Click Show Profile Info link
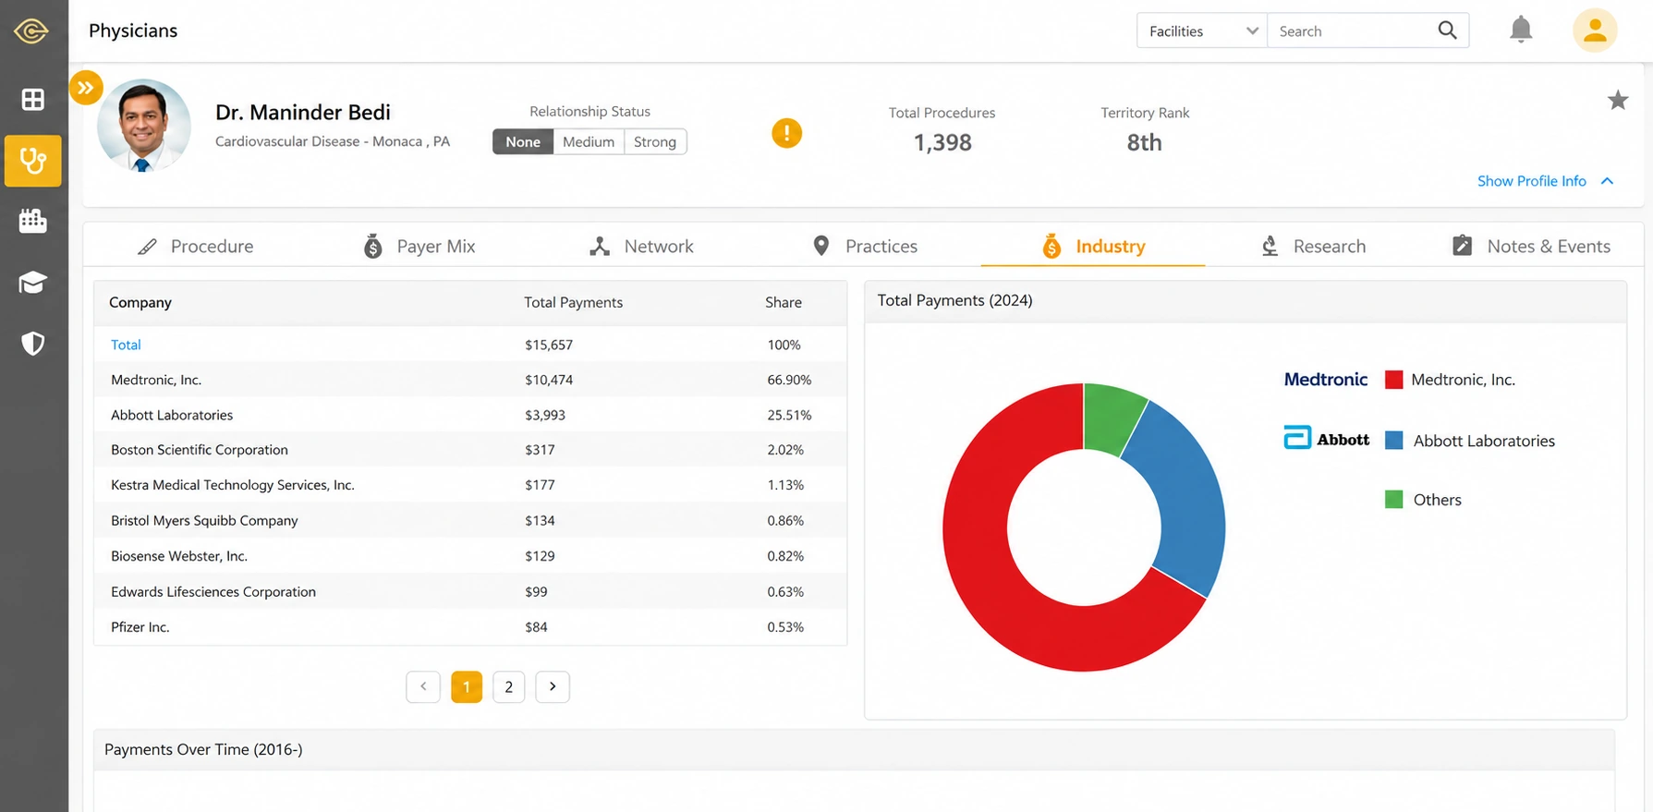 click(x=1531, y=181)
